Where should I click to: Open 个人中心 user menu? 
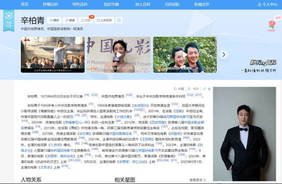(267, 4)
